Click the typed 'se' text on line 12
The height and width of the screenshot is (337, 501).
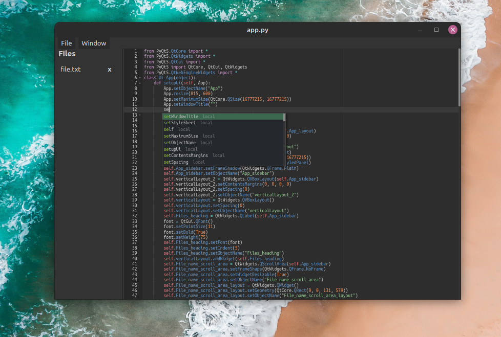click(x=166, y=109)
